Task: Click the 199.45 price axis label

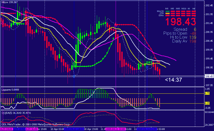Action: (x=209, y=58)
